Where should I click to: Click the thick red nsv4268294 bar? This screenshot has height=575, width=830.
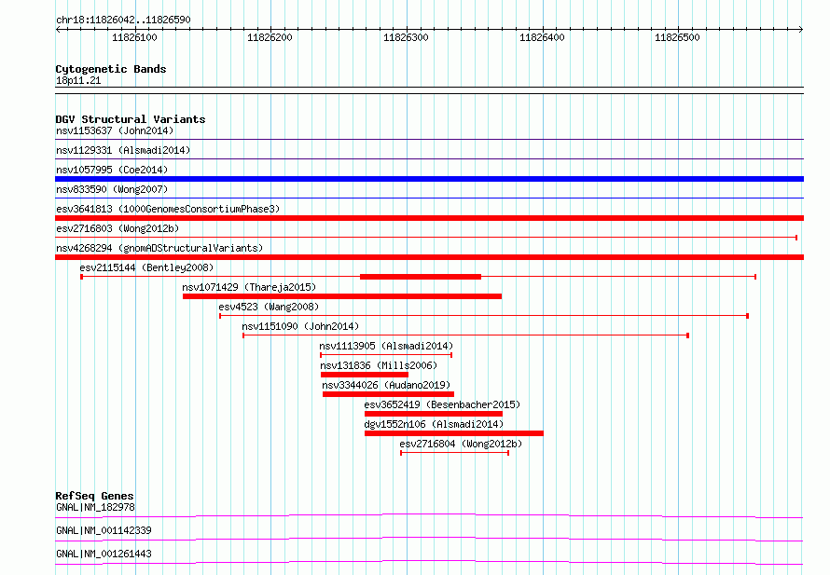[429, 257]
